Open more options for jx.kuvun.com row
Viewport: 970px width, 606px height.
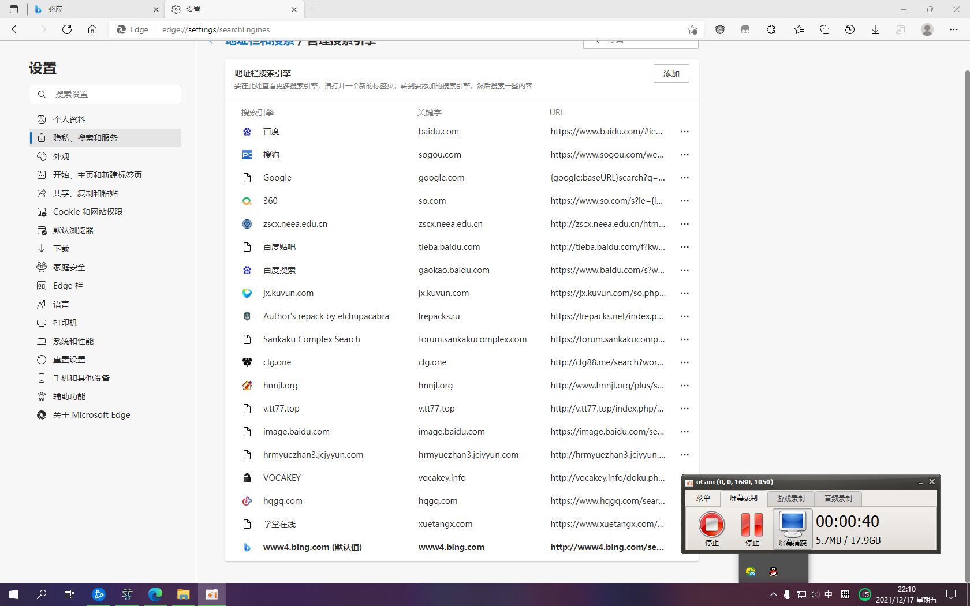(x=685, y=293)
